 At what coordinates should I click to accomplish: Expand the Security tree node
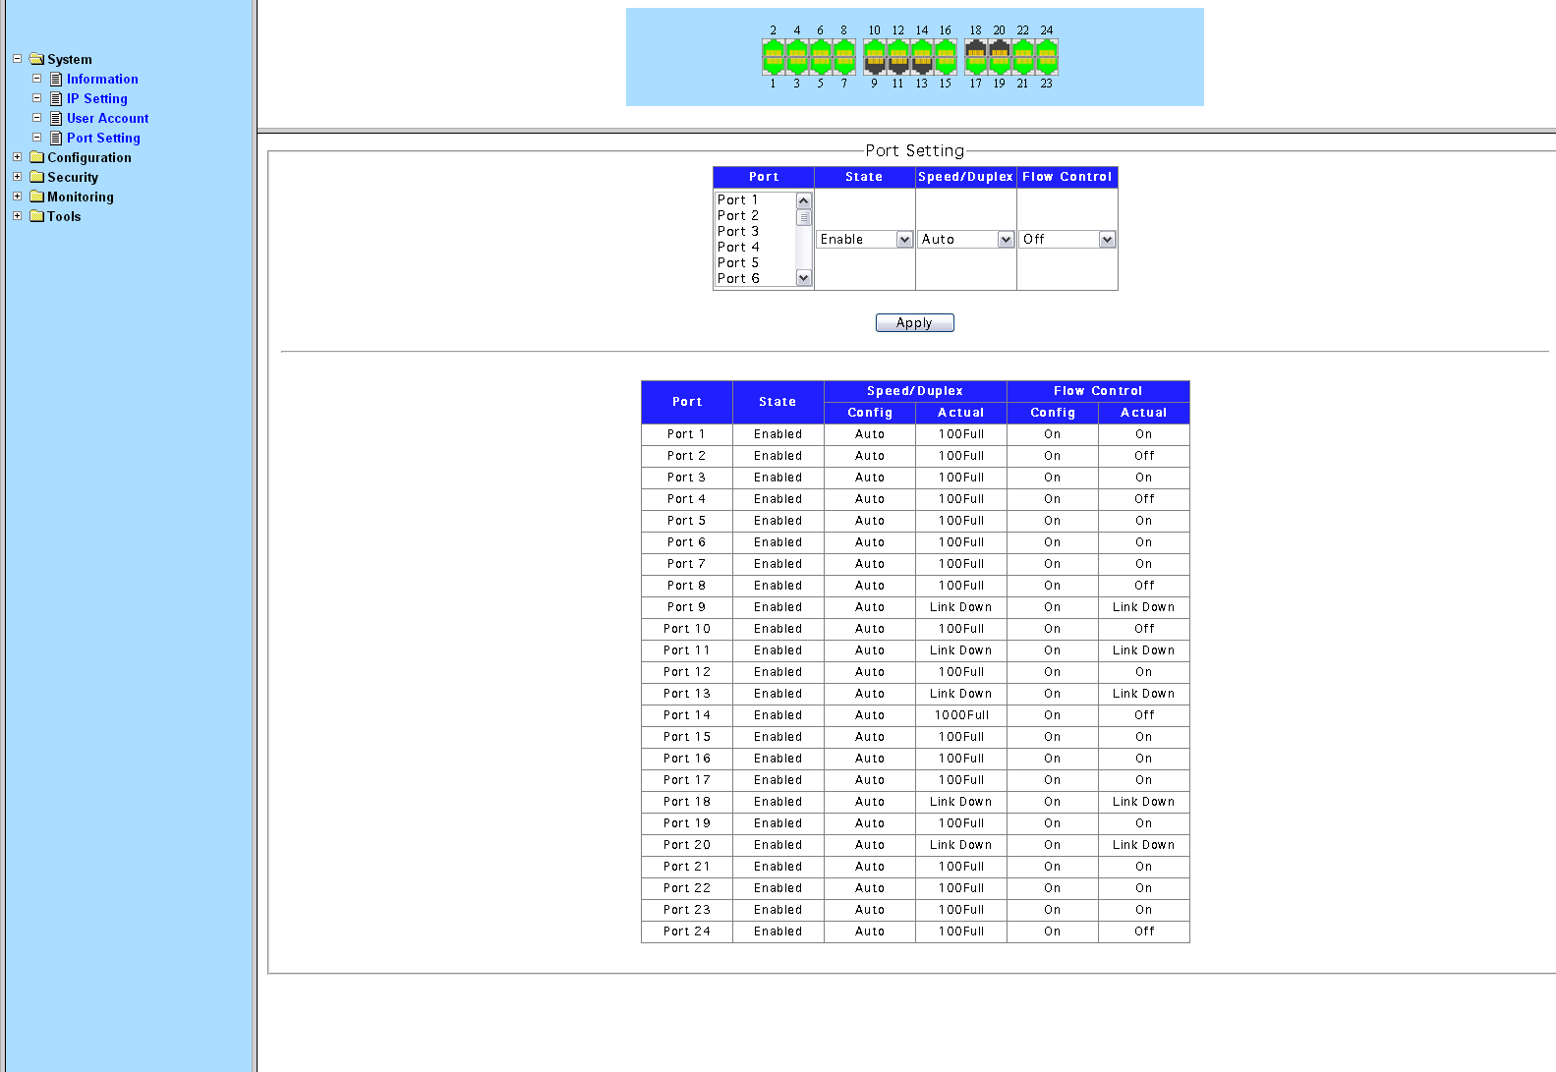[17, 177]
